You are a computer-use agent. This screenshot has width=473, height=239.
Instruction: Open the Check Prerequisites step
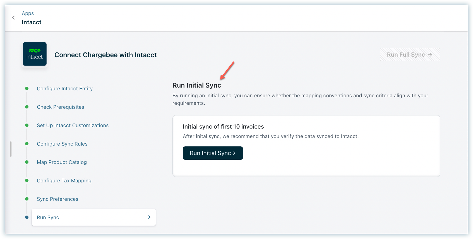pos(60,107)
